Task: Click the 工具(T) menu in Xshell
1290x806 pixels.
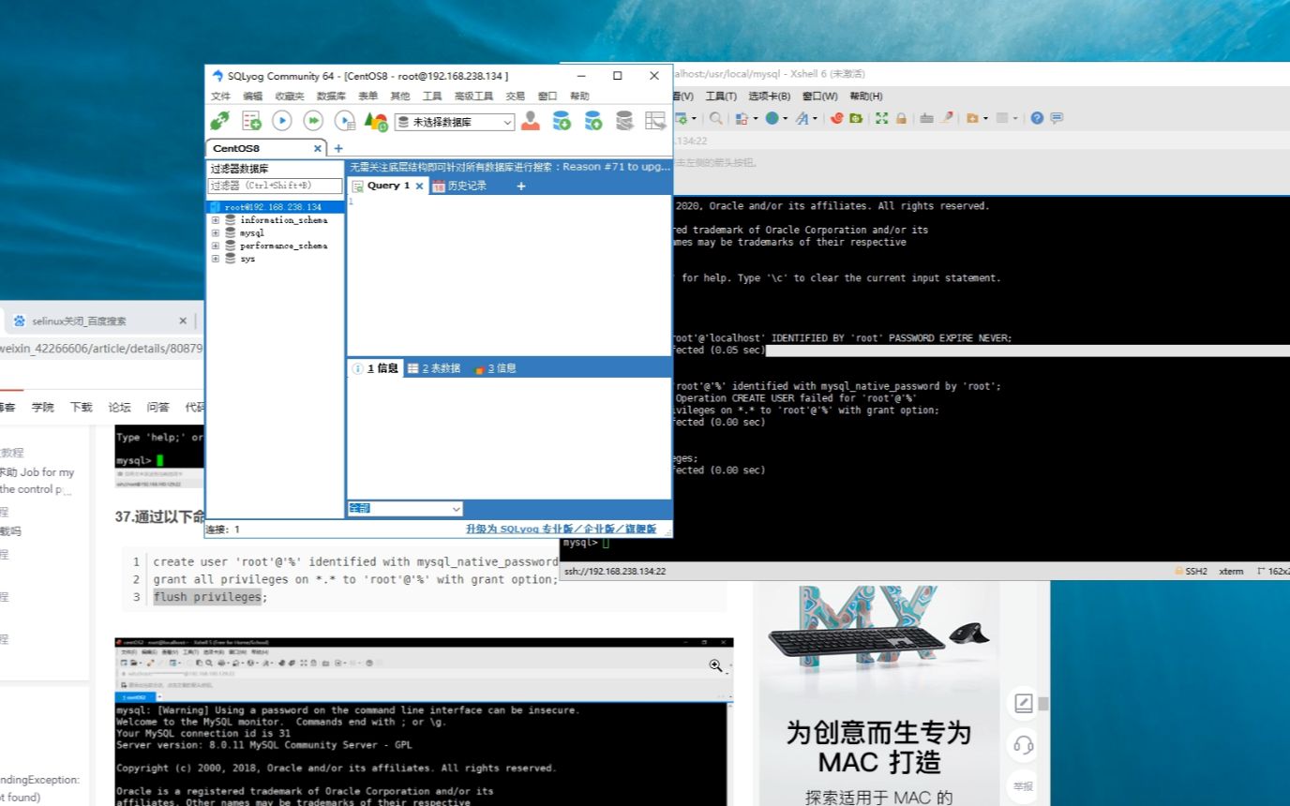Action: 721,96
